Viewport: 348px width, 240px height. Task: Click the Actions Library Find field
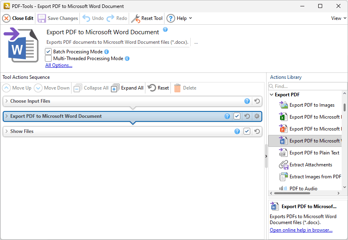307,86
